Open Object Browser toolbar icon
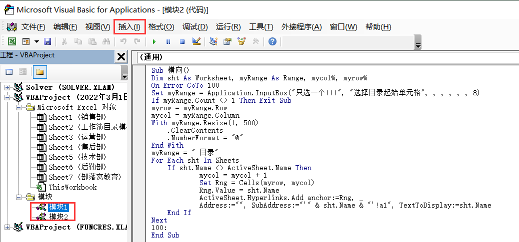The image size is (519, 242). (x=241, y=41)
